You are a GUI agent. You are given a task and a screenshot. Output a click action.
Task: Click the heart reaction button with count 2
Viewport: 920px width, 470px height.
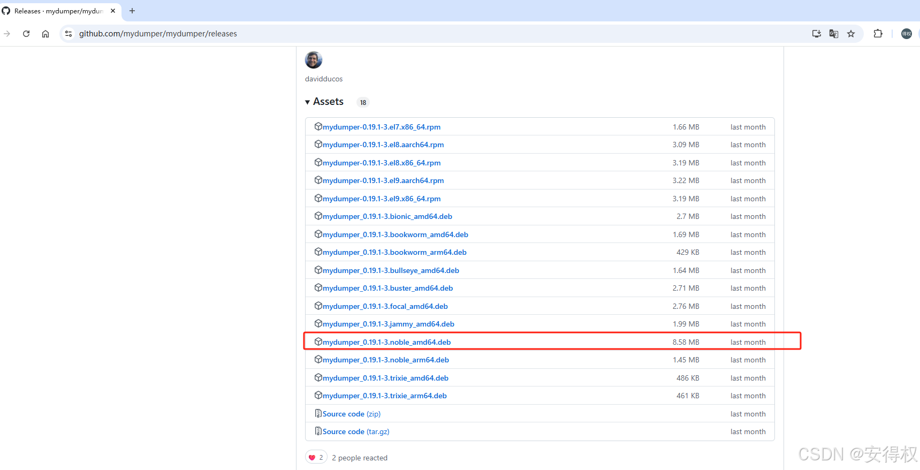[x=316, y=457]
